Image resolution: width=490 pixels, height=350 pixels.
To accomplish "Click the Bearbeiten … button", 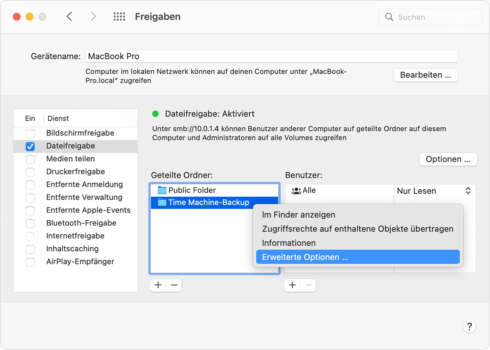I will click(425, 75).
